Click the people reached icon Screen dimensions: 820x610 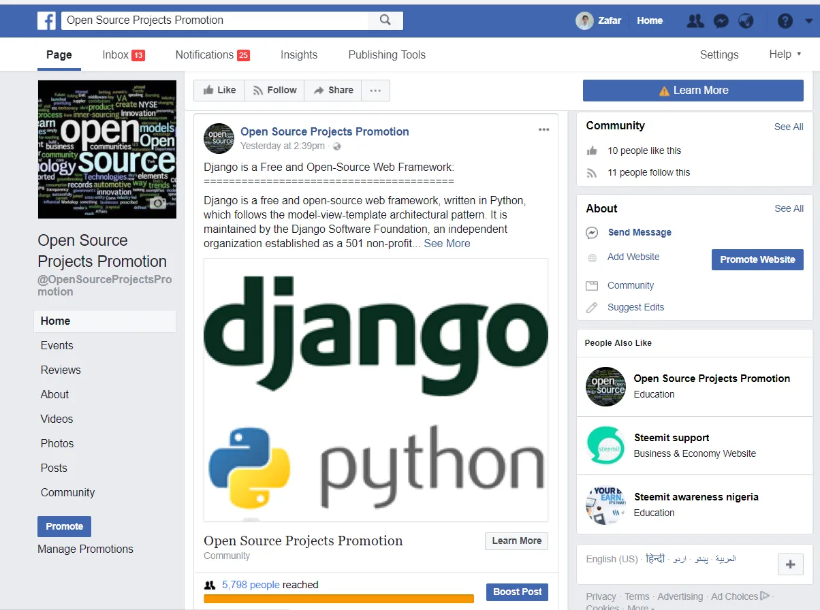coord(210,585)
